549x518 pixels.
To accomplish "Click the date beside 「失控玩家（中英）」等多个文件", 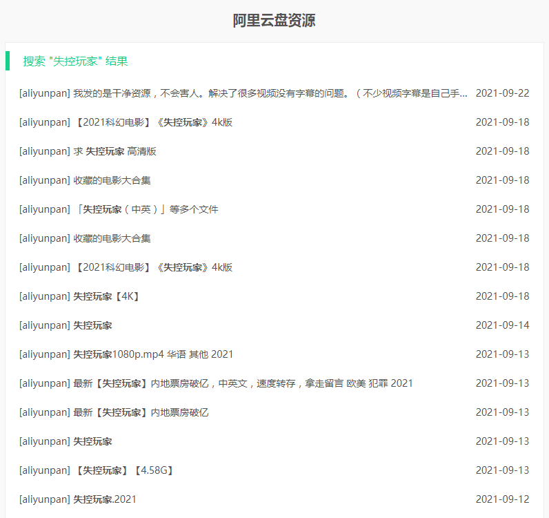I will [x=502, y=209].
